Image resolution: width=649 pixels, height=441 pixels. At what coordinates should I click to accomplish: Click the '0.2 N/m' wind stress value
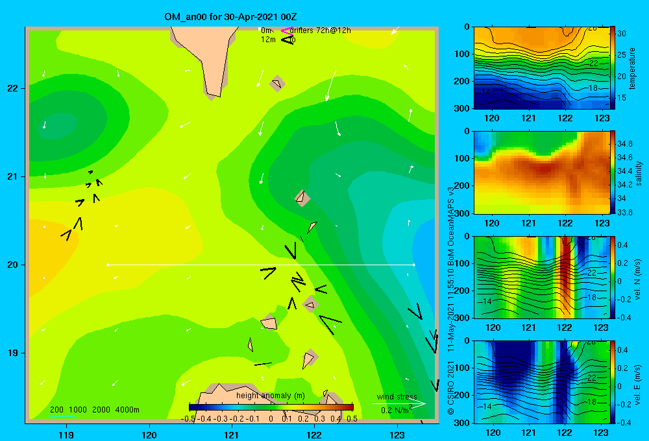click(x=396, y=410)
